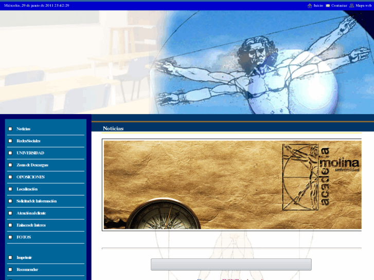
Task: Click the square bullet beside Noticias
Action: [x=10, y=129]
